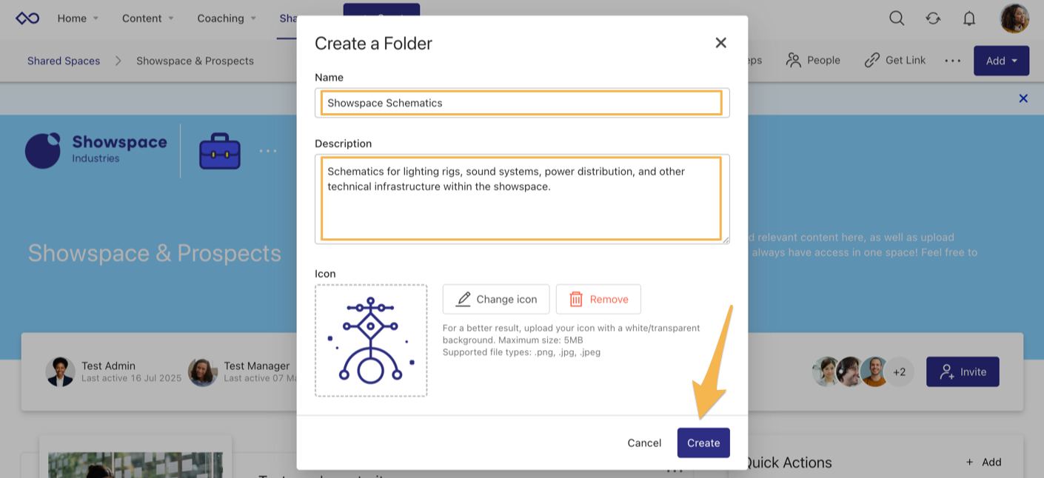Click Create to save the new folder
Screen dimensions: 1044x478
click(x=703, y=442)
